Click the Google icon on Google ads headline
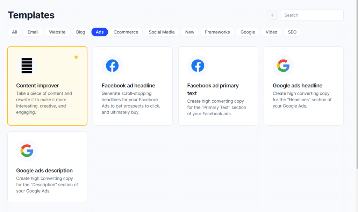358x212 pixels. click(x=283, y=66)
